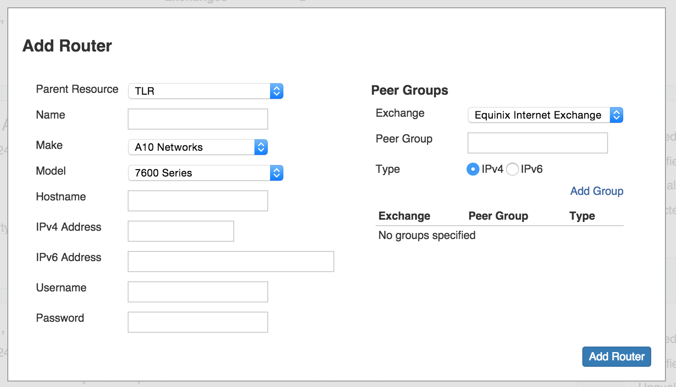This screenshot has width=676, height=387.
Task: Click the Make dropdown arrow icon
Action: [261, 147]
